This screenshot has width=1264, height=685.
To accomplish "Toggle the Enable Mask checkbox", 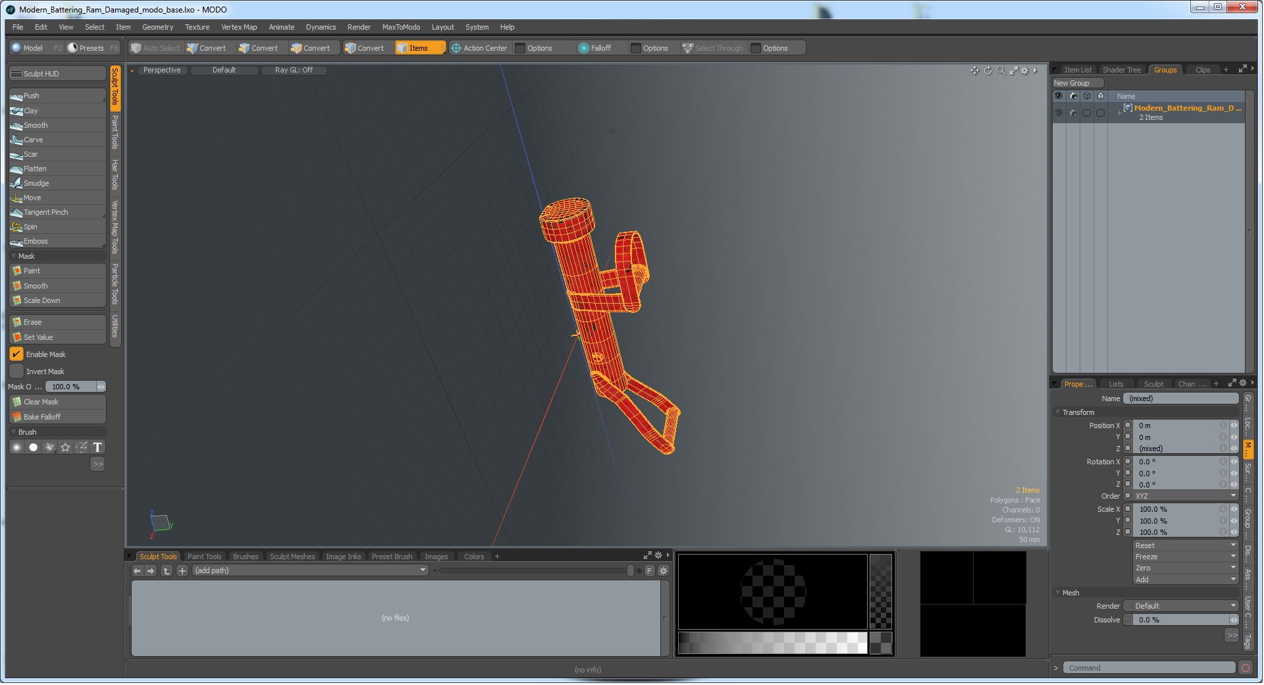I will [x=16, y=354].
